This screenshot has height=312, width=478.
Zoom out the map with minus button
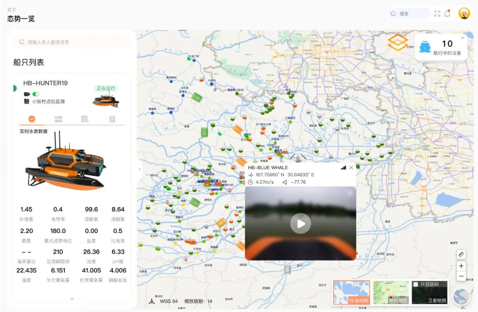coord(461,277)
